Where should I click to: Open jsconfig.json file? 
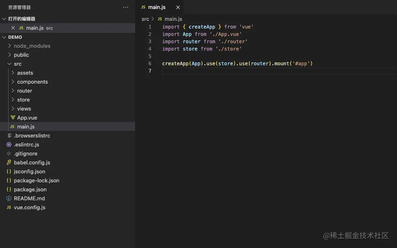(29, 172)
